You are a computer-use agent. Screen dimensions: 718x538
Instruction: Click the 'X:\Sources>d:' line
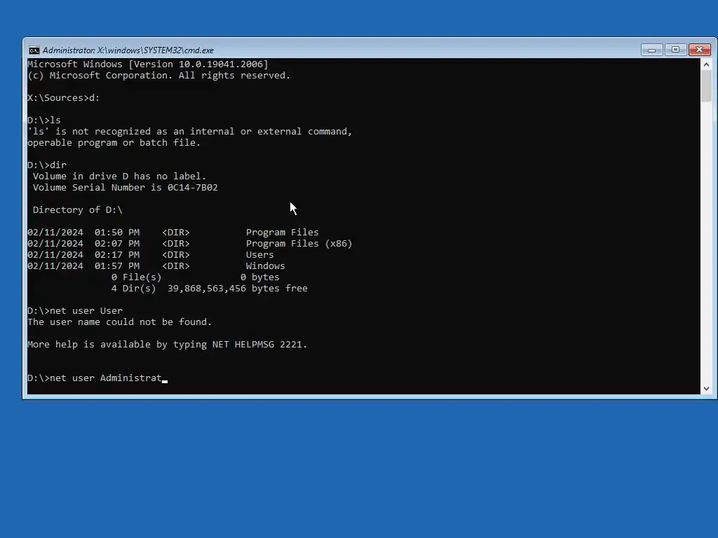click(x=64, y=98)
